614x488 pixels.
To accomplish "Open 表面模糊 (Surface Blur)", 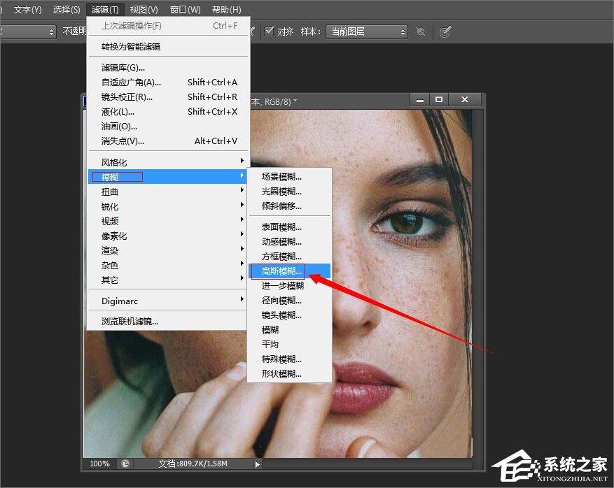I will 279,227.
